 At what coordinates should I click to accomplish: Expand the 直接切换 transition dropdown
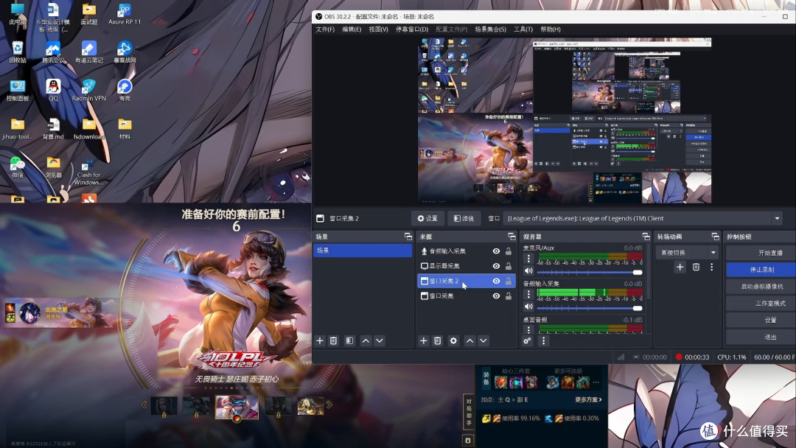coord(713,252)
